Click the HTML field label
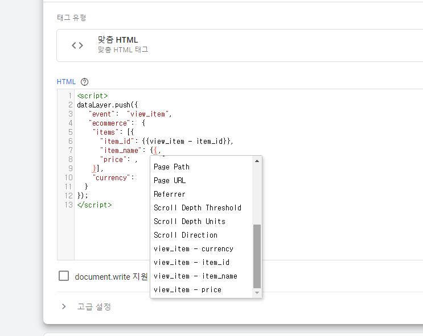This screenshot has height=336, width=423. (x=66, y=82)
